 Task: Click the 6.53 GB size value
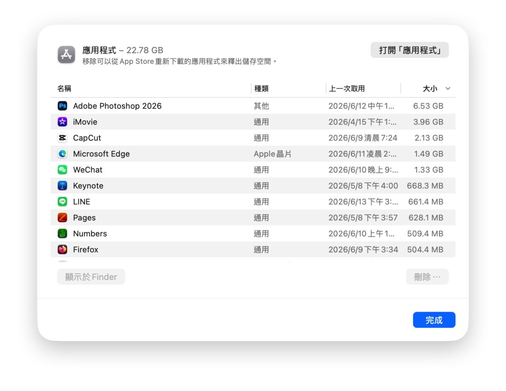pyautogui.click(x=428, y=106)
